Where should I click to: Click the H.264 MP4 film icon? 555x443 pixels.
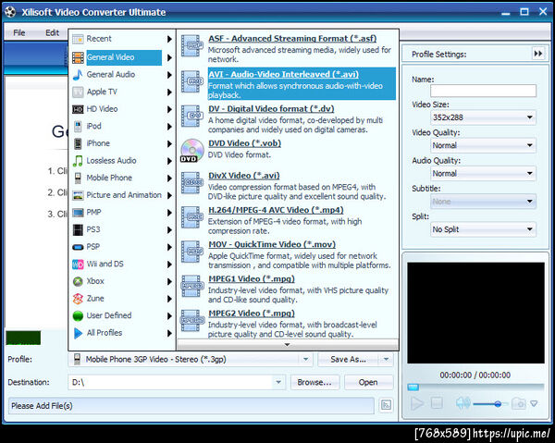[192, 217]
